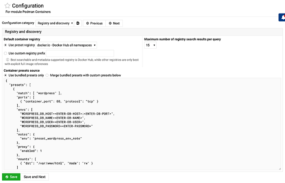Image resolution: width=285 pixels, height=183 pixels.
Task: Click the custom registry prefix text field
Action: (x=80, y=53)
